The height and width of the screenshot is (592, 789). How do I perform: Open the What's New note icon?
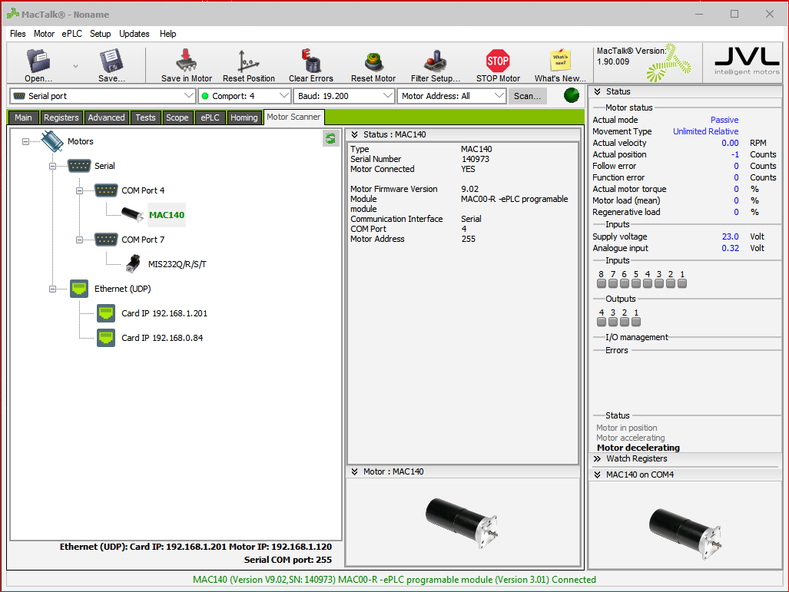point(560,61)
